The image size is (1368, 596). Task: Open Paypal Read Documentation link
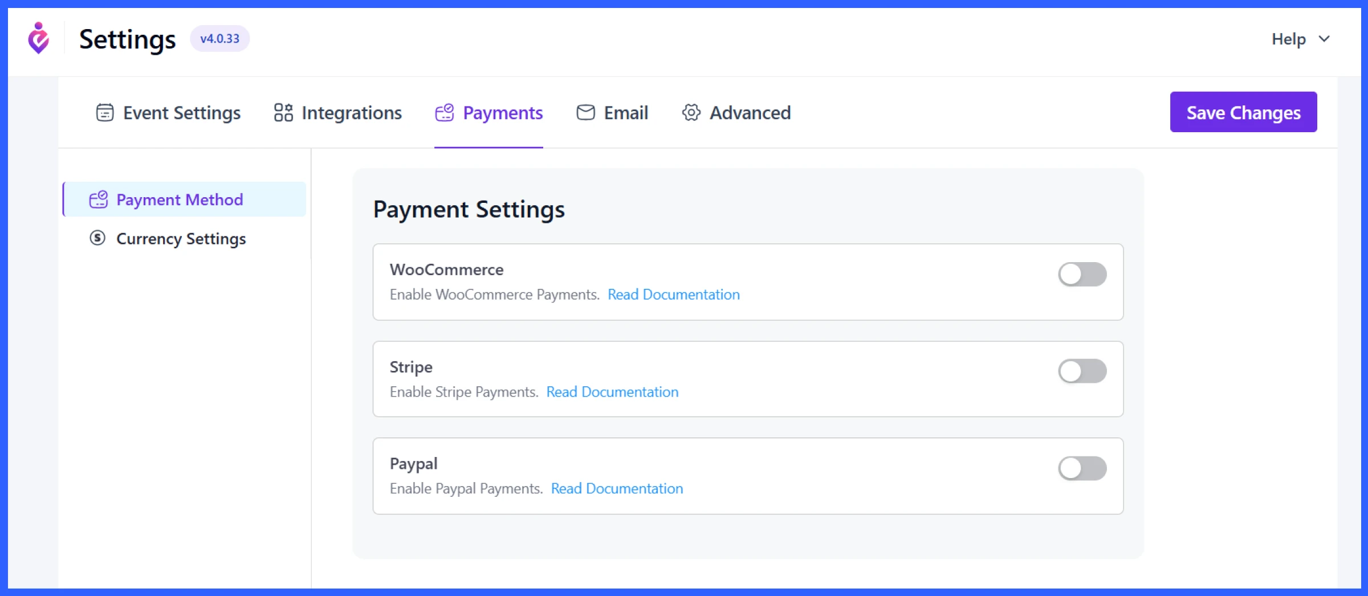click(617, 489)
